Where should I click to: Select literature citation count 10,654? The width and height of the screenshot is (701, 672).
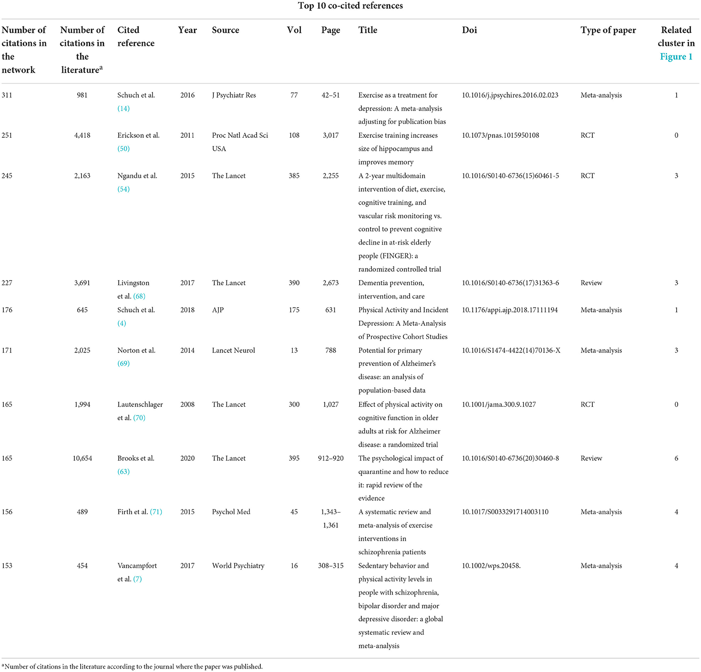(82, 458)
